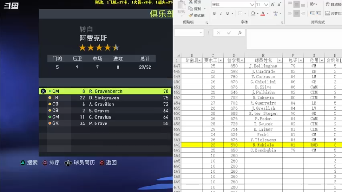Image resolution: width=342 pixels, height=192 pixels.
Task: Align text left in Excel
Action: click(290, 13)
